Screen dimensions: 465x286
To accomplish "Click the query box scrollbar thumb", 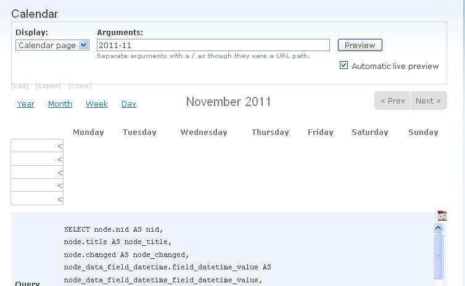I will 438,255.
